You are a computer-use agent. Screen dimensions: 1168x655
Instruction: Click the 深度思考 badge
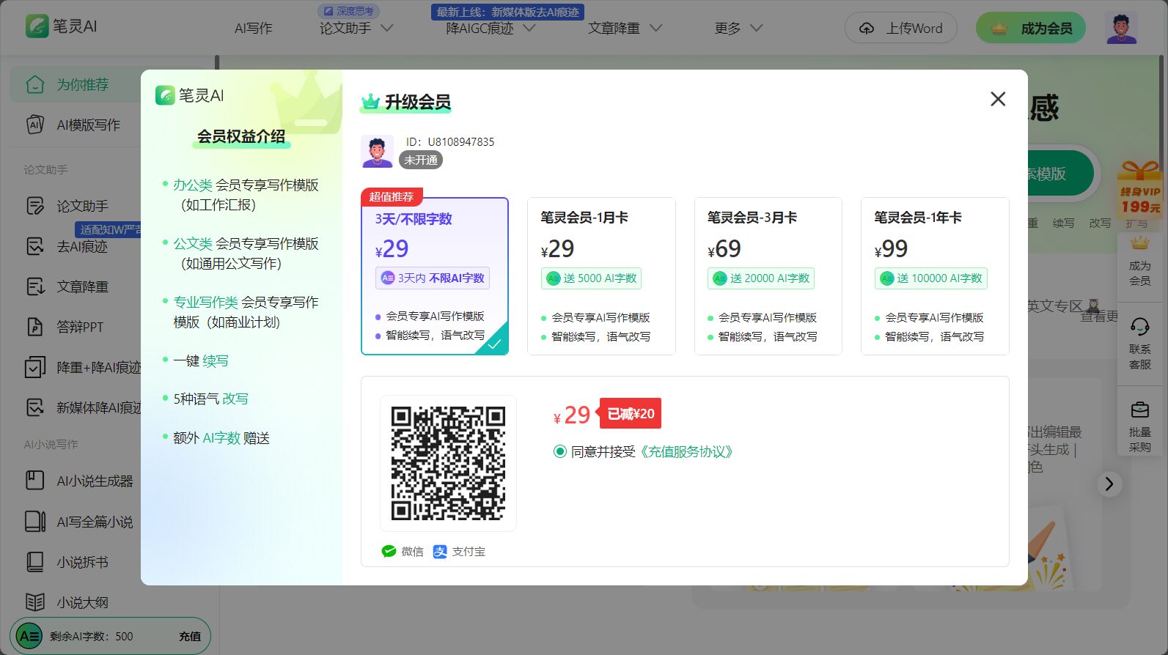(x=349, y=11)
